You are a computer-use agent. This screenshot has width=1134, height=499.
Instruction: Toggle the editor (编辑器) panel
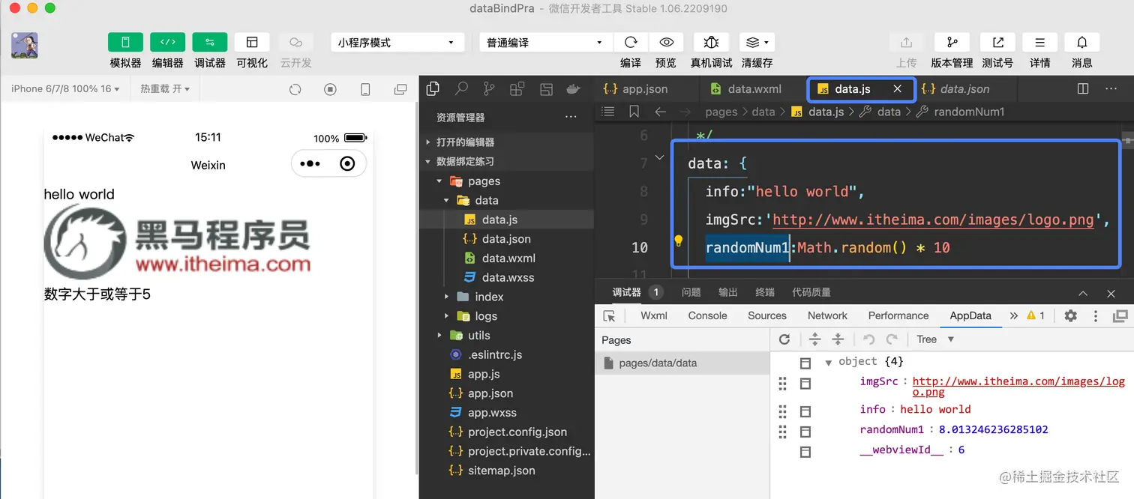click(167, 43)
